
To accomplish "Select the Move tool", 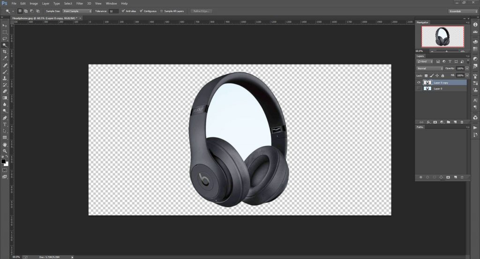I will coord(5,26).
